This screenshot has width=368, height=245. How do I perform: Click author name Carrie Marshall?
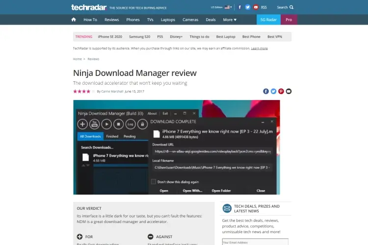pos(112,92)
